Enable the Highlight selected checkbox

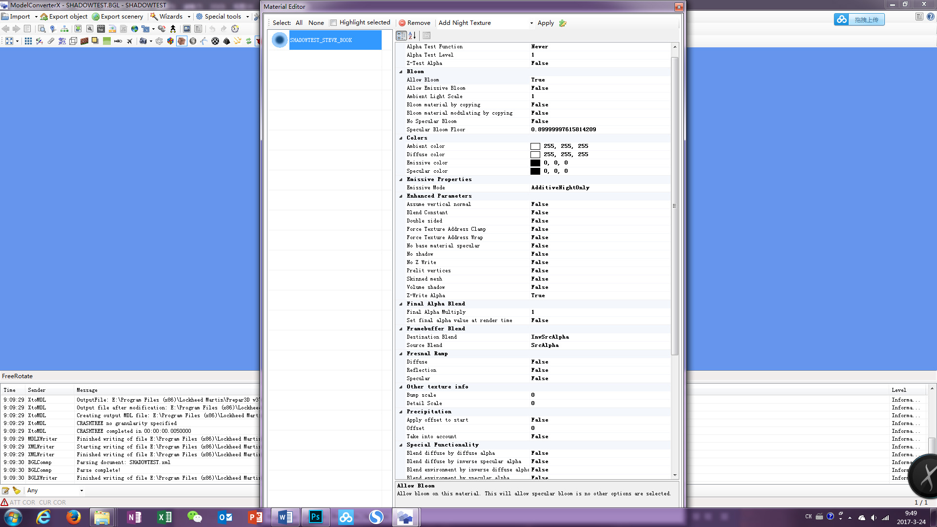point(333,23)
